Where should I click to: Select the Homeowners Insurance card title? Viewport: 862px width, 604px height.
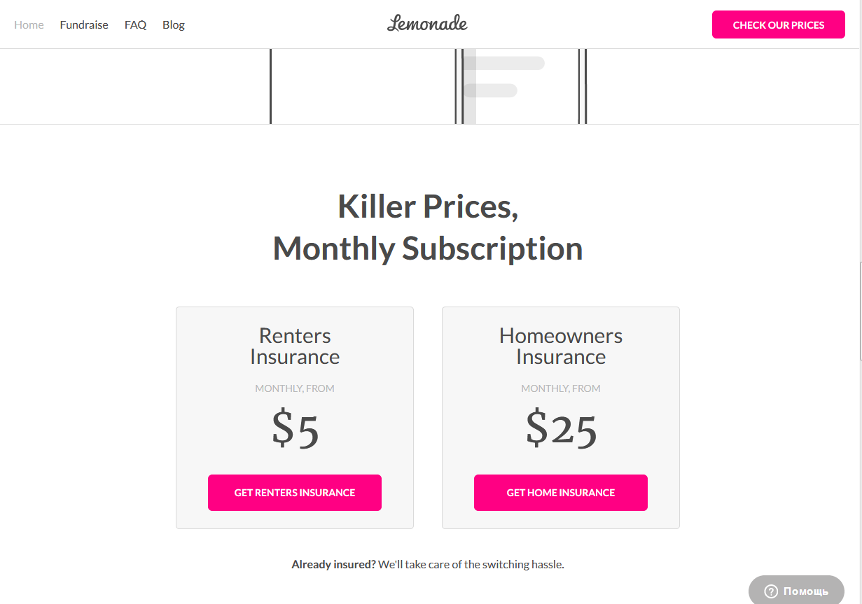[561, 346]
